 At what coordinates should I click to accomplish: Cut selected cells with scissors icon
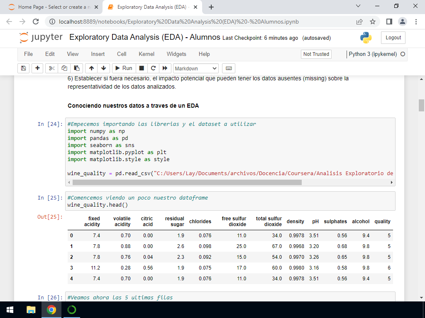coord(51,68)
